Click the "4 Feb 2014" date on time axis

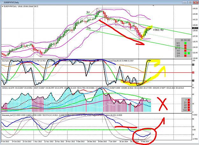[145, 142]
